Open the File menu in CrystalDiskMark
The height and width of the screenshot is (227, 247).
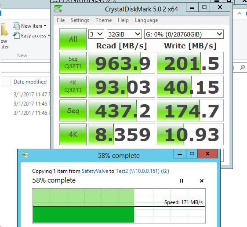61,20
